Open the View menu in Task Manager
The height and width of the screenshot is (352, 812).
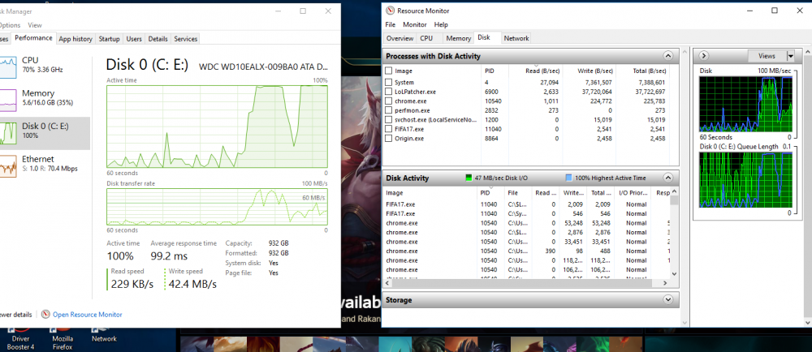pyautogui.click(x=35, y=25)
